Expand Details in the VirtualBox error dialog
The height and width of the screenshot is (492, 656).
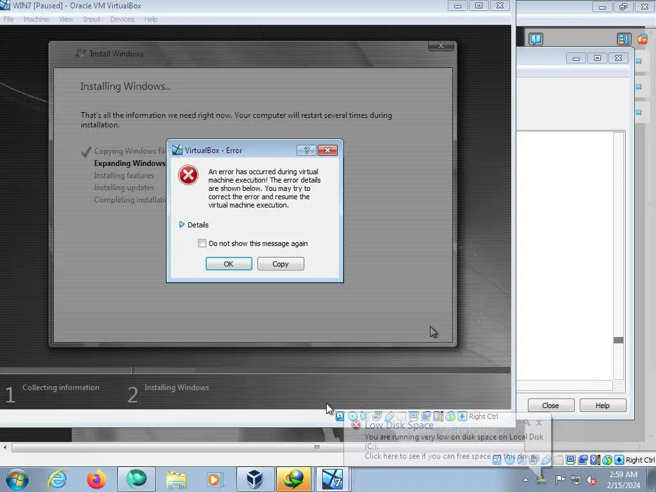193,225
